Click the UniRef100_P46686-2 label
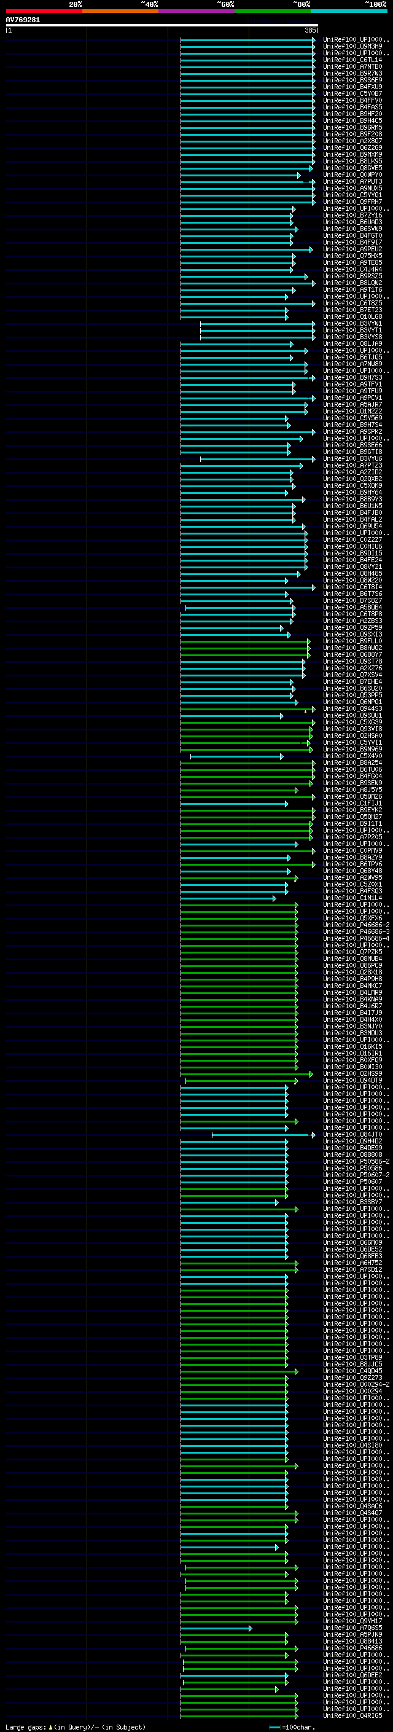The image size is (393, 1732). pos(356,925)
